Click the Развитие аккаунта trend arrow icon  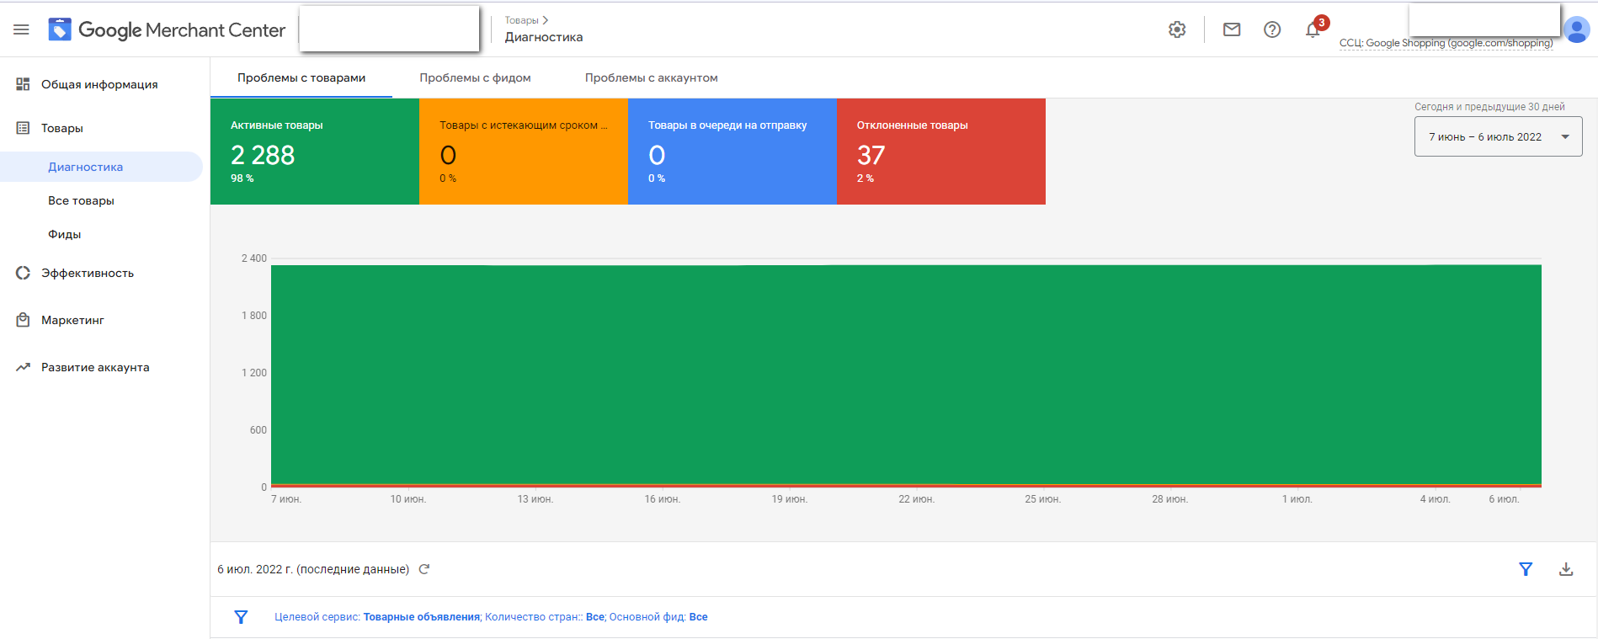pyautogui.click(x=23, y=367)
